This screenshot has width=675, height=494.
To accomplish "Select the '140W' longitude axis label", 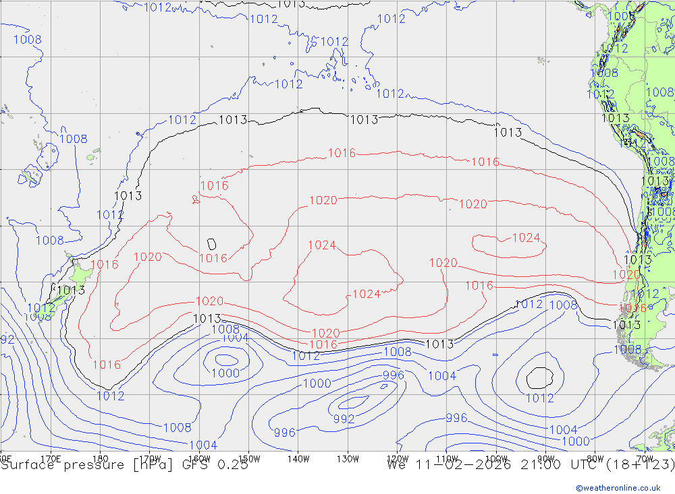I will coord(298,459).
